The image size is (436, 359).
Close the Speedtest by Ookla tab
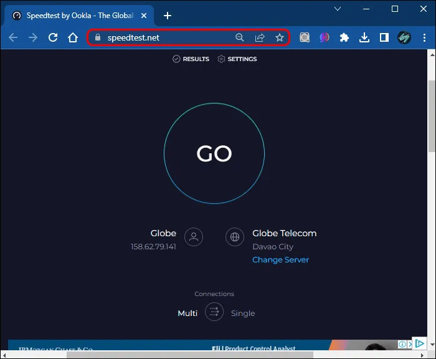[x=144, y=16]
